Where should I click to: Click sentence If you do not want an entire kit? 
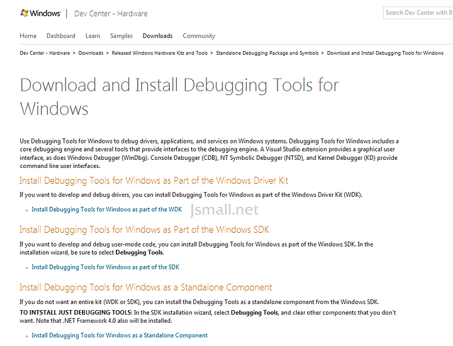click(x=199, y=302)
